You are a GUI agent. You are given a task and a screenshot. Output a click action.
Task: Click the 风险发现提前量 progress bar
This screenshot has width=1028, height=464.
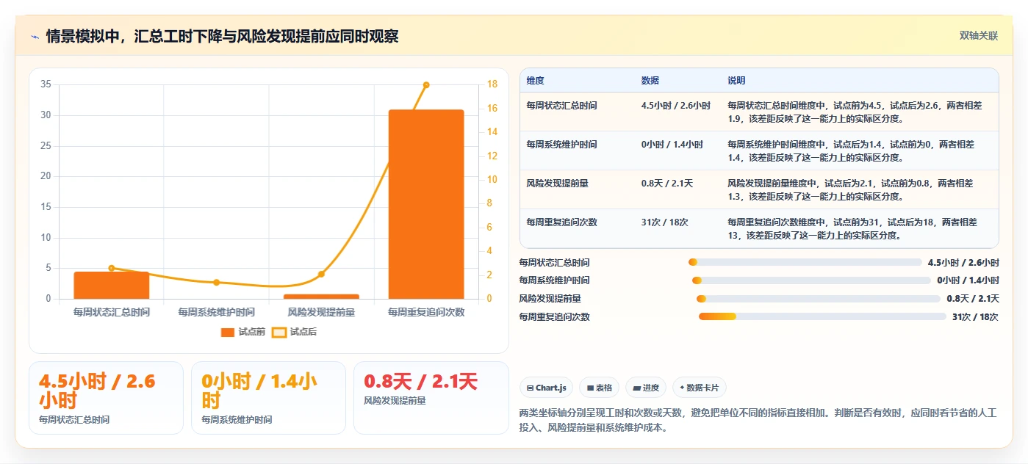tap(819, 299)
